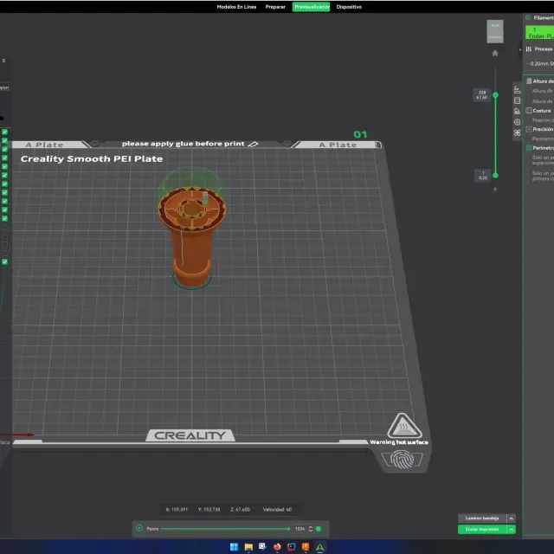
Task: Open the orange app icon on the taskbar
Action: pyautogui.click(x=306, y=547)
